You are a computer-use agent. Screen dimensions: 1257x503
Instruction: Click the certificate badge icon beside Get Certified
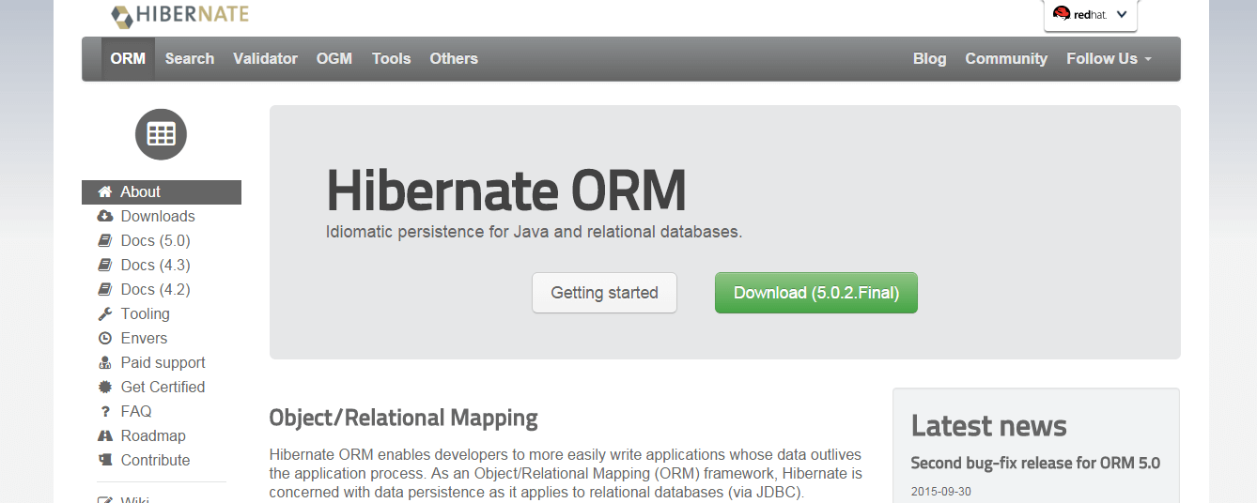coord(105,387)
